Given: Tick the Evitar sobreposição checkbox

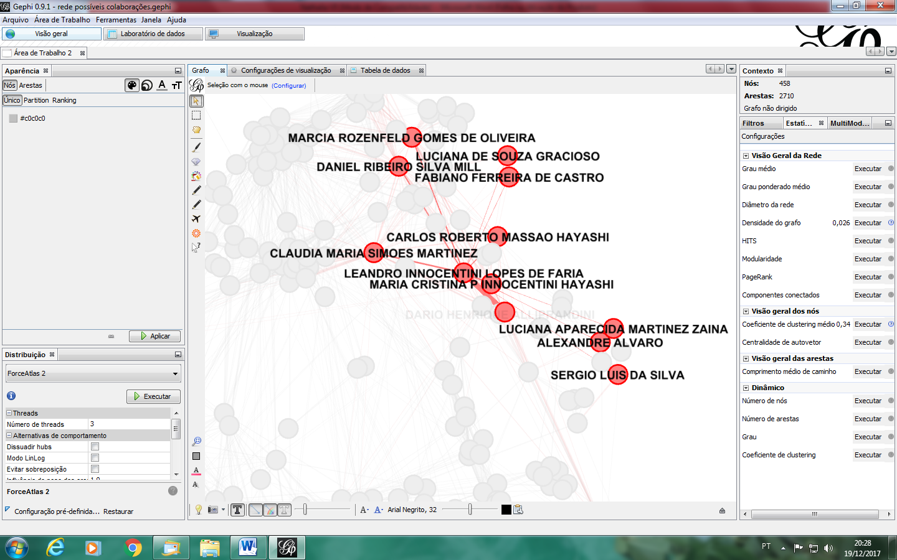Looking at the screenshot, I should tap(95, 469).
